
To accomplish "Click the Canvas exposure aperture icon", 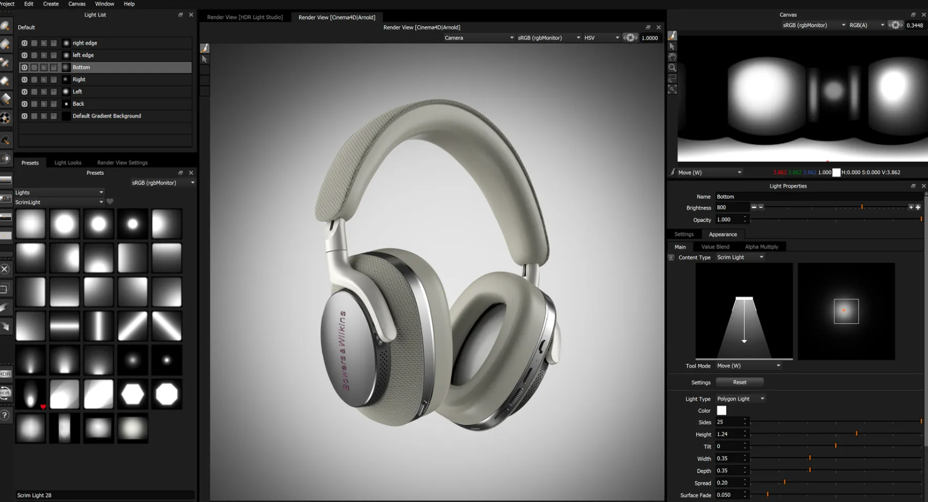I will tap(895, 25).
